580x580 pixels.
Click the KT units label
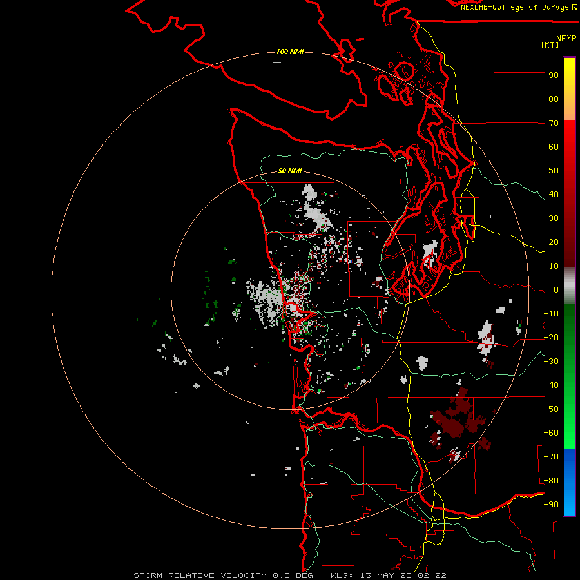click(550, 44)
